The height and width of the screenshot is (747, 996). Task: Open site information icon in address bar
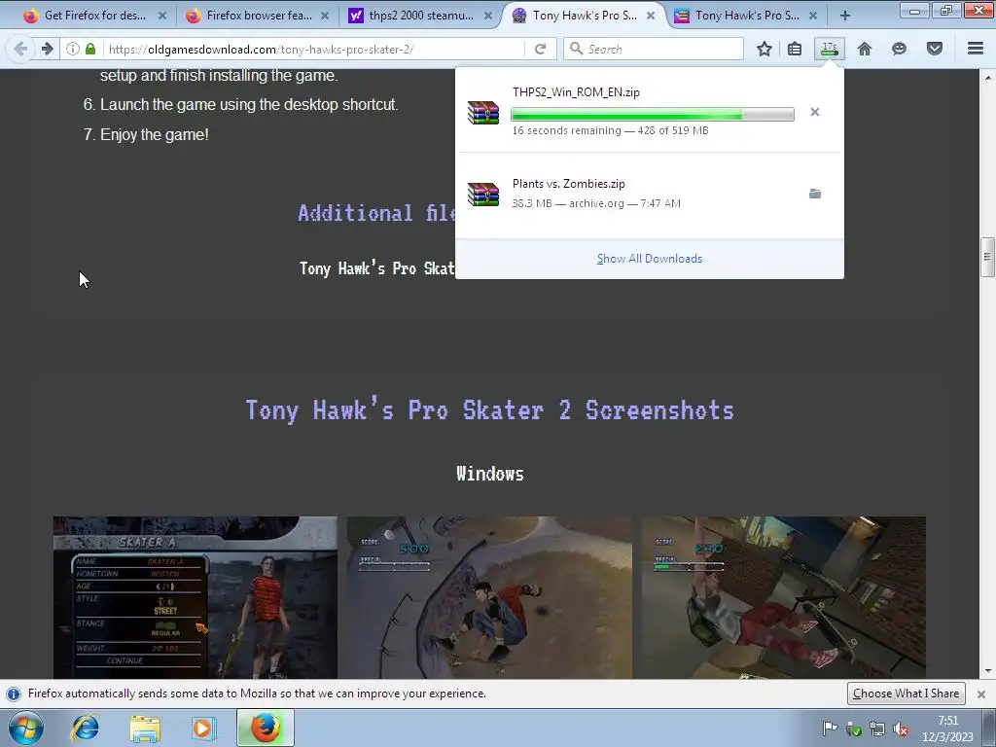coord(72,49)
